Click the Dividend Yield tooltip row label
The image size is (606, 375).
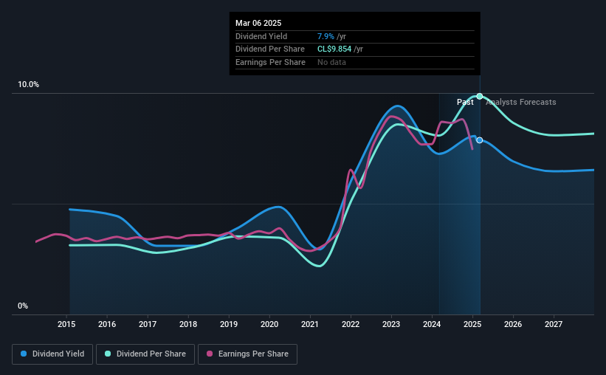261,36
